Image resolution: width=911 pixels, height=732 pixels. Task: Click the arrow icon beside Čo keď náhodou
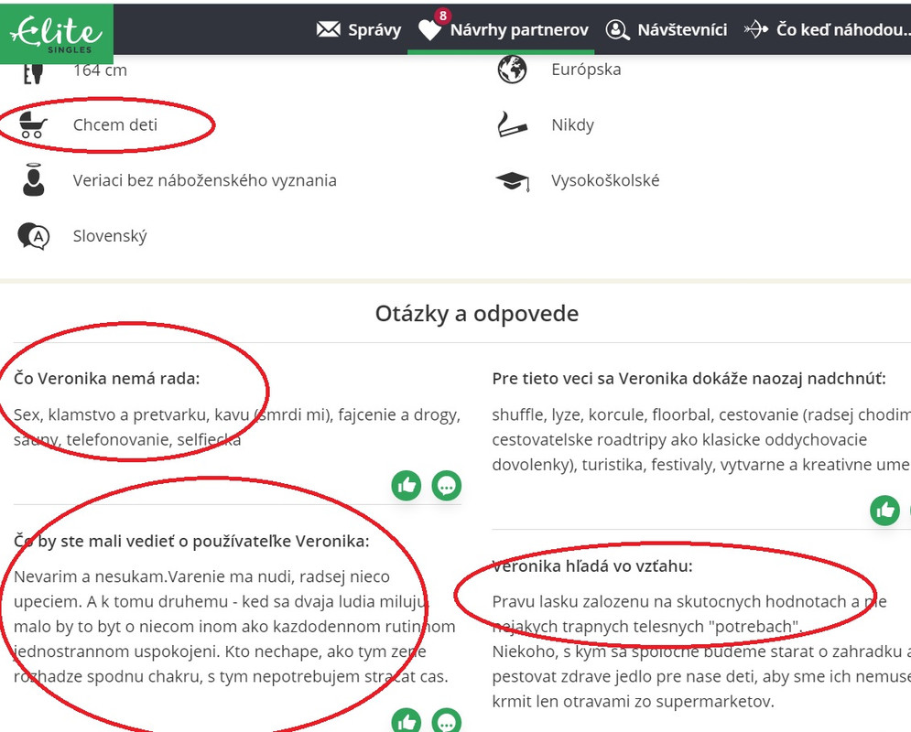coord(756,29)
